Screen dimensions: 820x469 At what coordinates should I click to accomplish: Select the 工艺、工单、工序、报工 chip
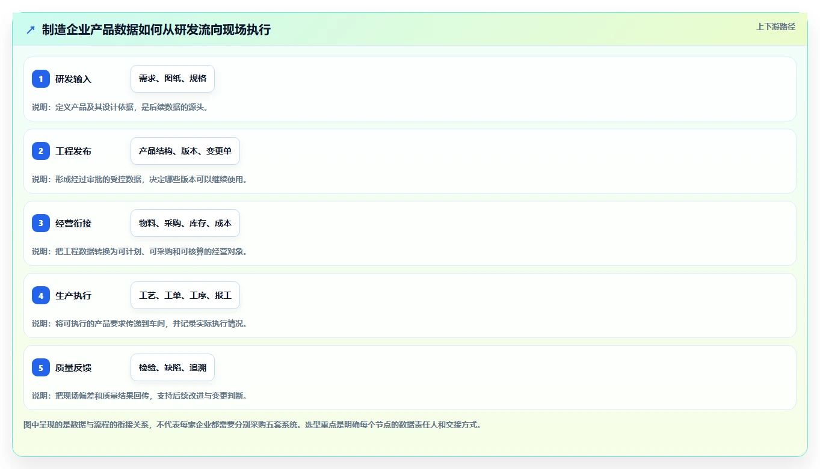click(185, 295)
